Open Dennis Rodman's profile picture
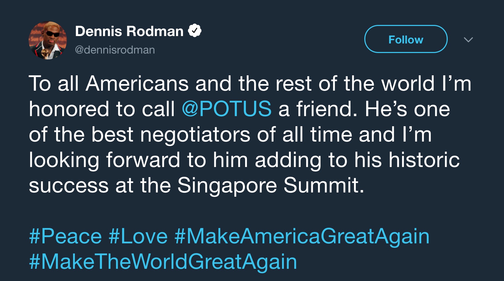 48,40
